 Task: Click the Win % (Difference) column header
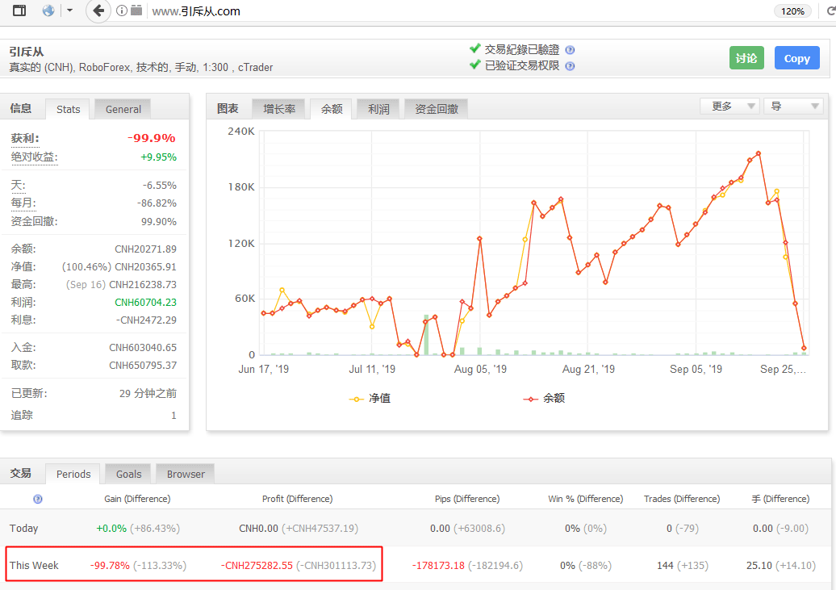[x=585, y=499]
